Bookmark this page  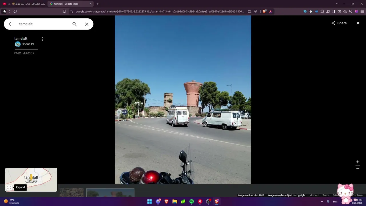(64, 11)
